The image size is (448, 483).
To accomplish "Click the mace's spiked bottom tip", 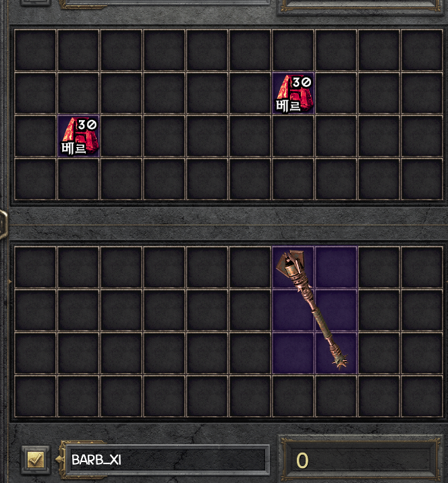I will (x=339, y=360).
